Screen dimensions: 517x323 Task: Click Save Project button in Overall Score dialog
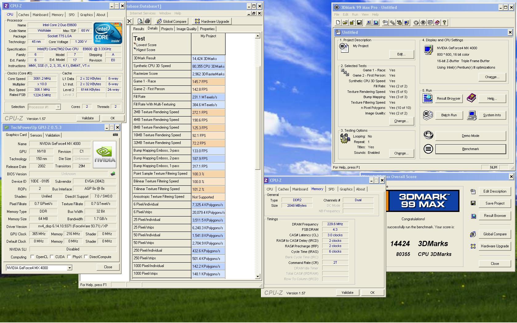[495, 203]
